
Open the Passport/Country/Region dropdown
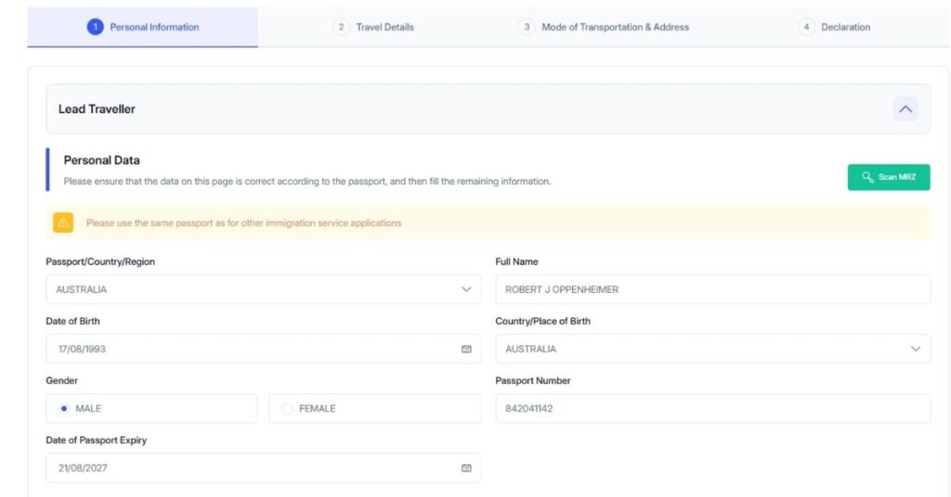coord(263,289)
